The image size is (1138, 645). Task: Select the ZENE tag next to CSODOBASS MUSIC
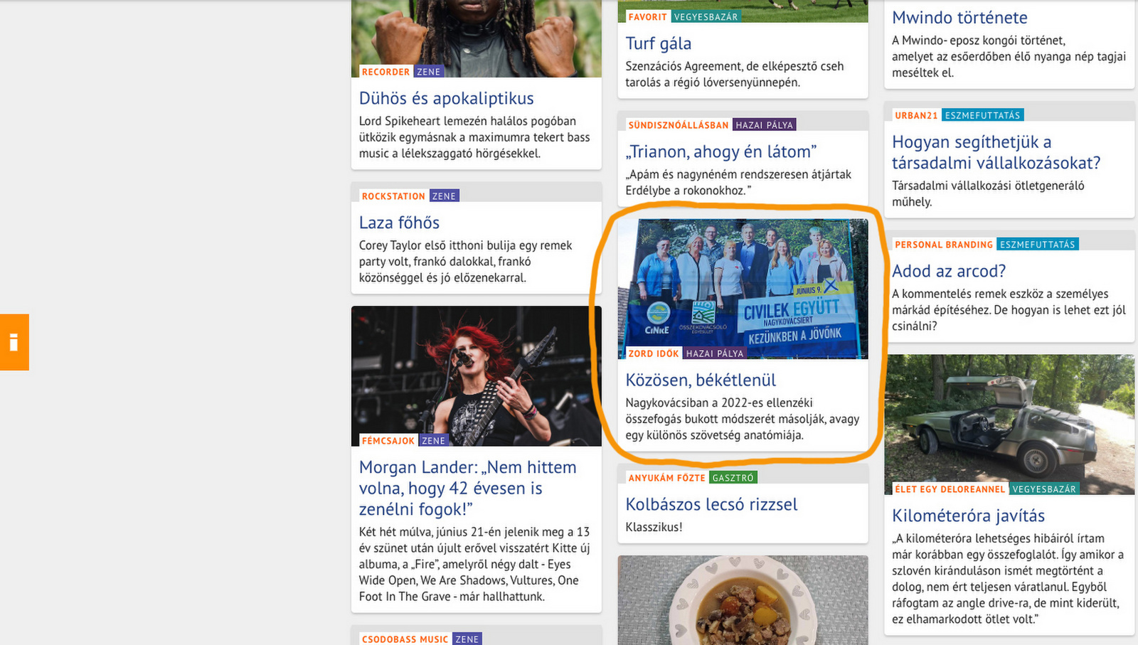point(467,639)
